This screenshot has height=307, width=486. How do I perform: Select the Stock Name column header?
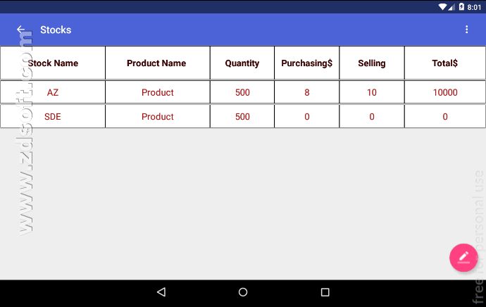click(x=53, y=63)
